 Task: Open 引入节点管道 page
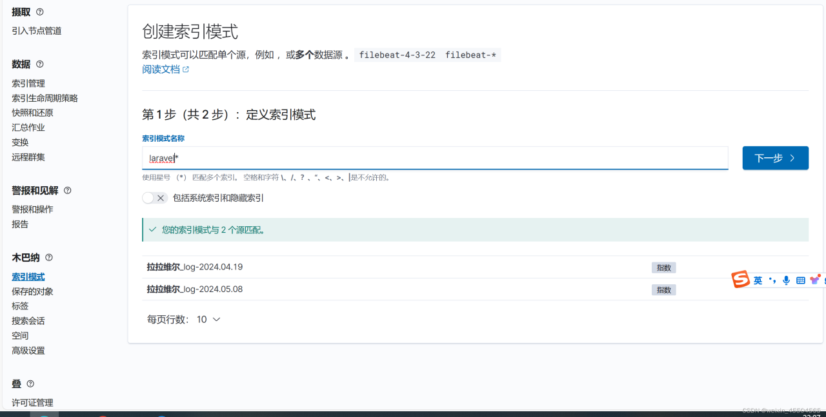pyautogui.click(x=37, y=30)
